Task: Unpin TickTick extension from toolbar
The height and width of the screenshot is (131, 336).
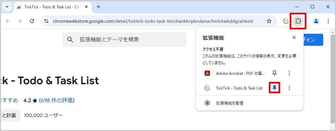Action: point(275,88)
